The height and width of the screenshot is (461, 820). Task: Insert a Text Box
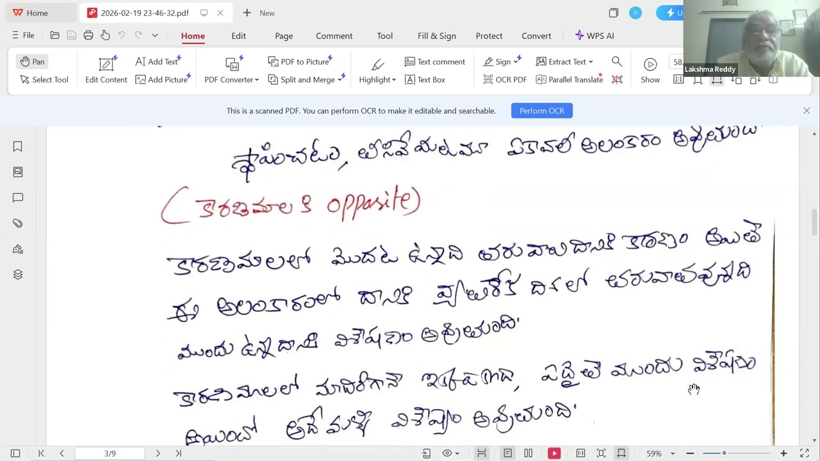(x=425, y=79)
